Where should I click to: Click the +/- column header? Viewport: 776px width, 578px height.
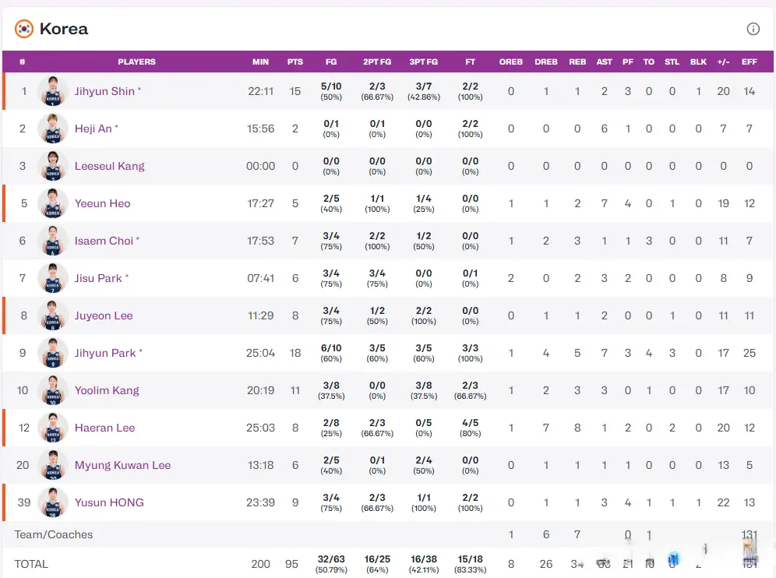[723, 62]
